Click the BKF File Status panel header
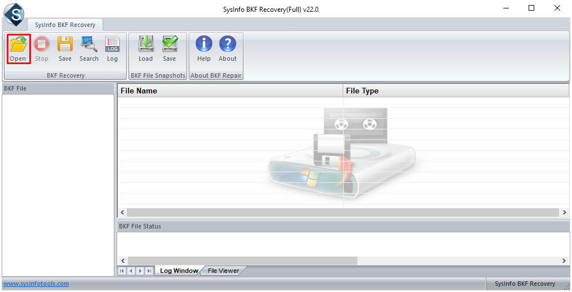 [x=343, y=226]
